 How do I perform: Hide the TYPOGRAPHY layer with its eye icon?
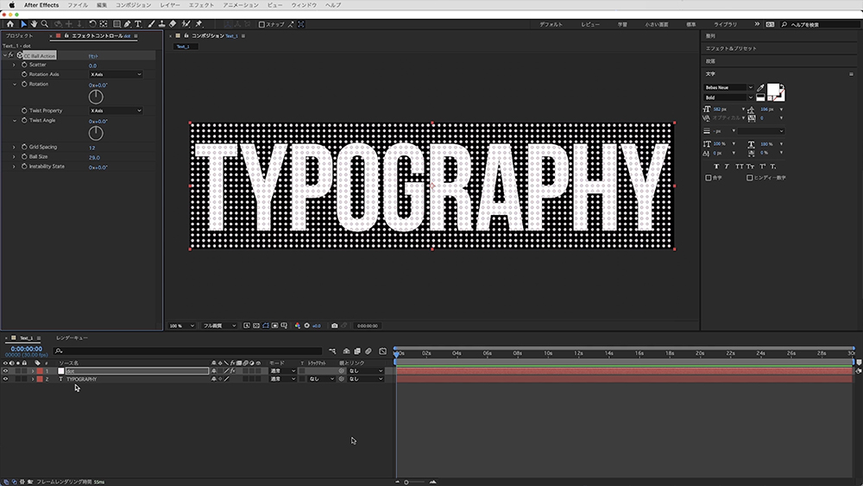point(5,379)
